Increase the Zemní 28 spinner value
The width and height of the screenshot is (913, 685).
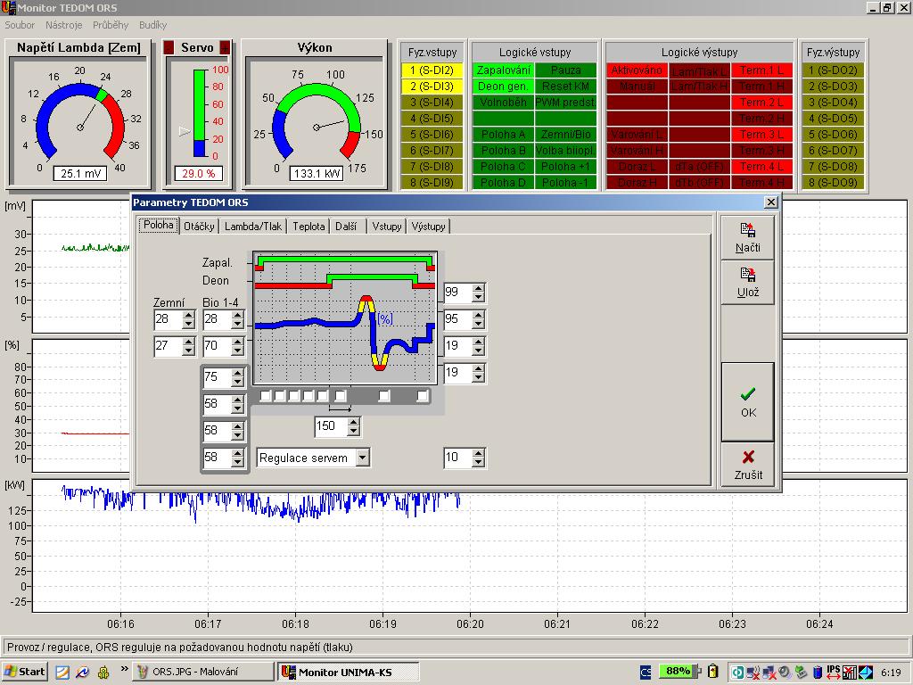pyautogui.click(x=188, y=315)
